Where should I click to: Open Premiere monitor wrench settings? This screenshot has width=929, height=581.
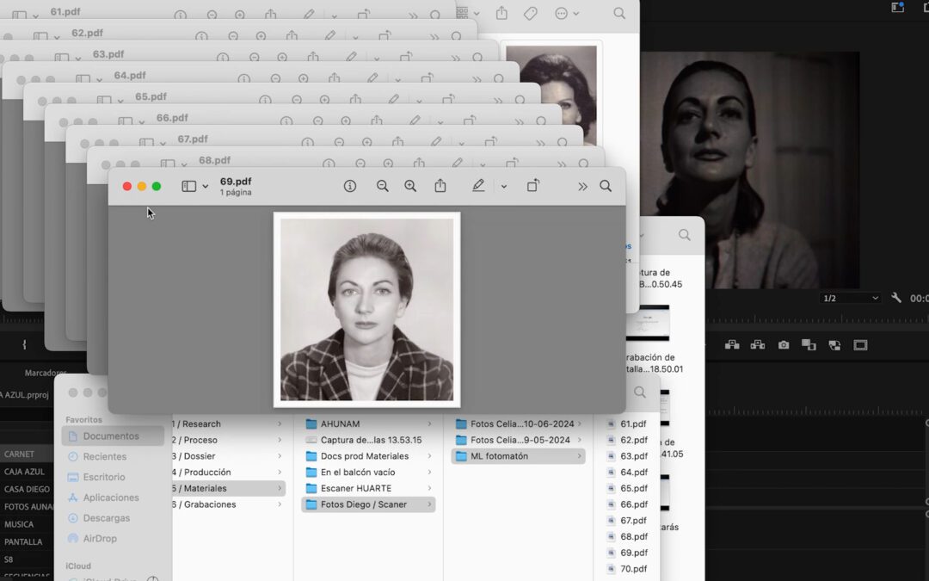pyautogui.click(x=896, y=298)
